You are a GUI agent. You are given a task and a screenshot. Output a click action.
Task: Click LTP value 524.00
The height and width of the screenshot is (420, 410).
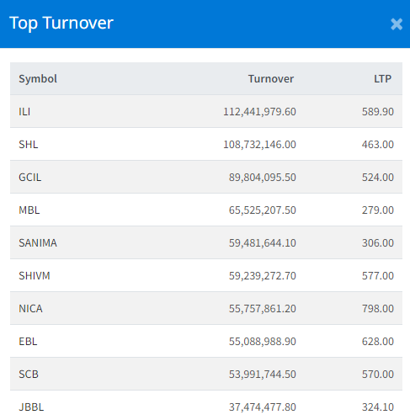[x=378, y=178]
